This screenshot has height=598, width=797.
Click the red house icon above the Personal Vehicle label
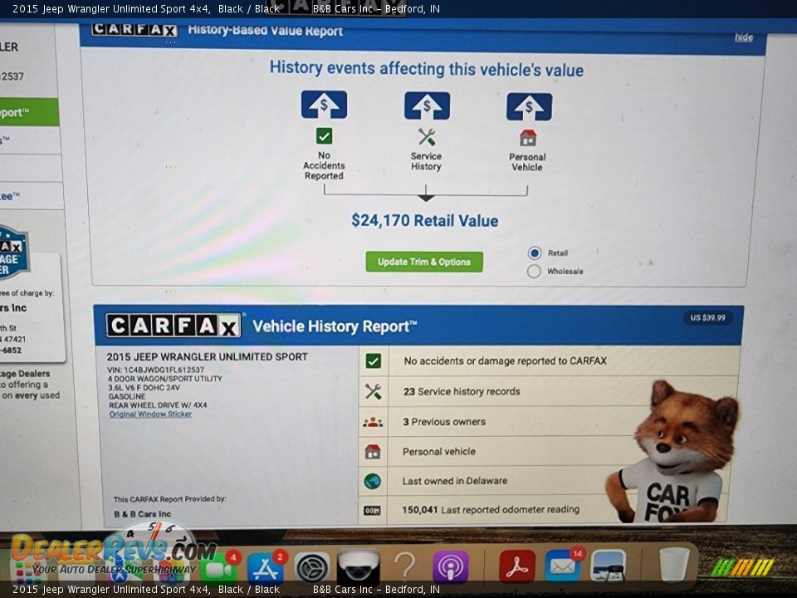coord(528,138)
